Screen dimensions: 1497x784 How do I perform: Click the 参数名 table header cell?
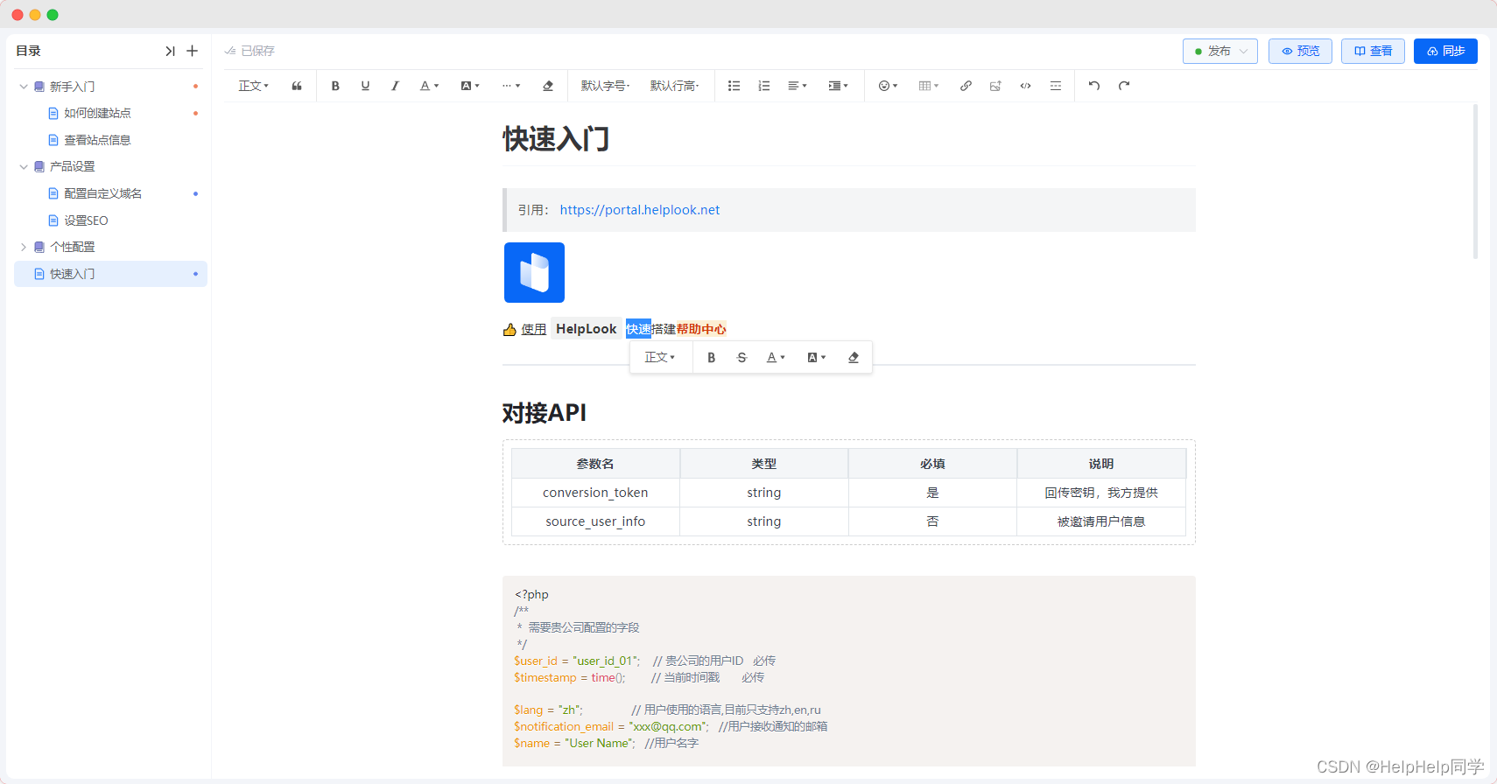click(595, 464)
